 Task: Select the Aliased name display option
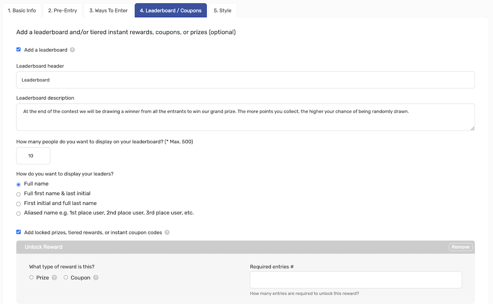click(18, 213)
